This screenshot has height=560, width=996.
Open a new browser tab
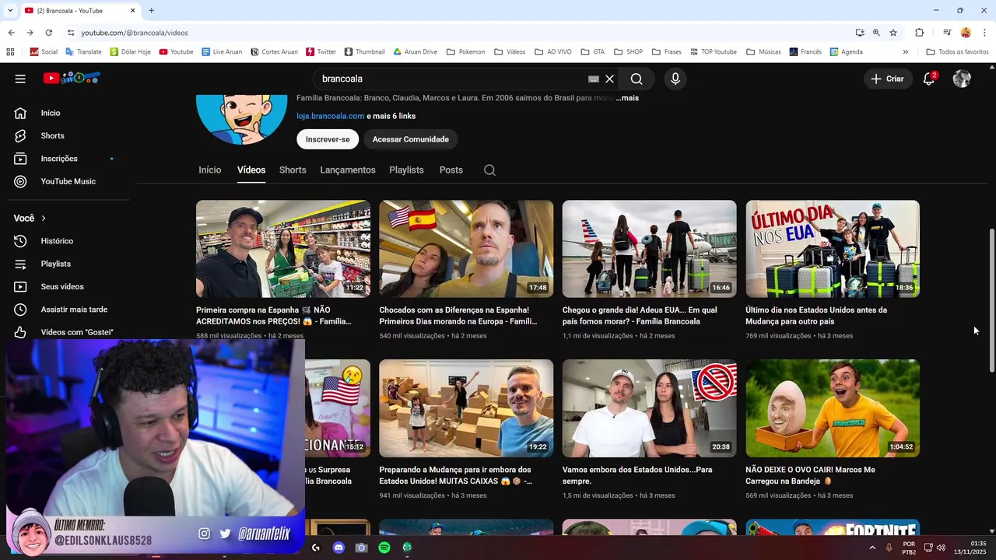(x=151, y=10)
